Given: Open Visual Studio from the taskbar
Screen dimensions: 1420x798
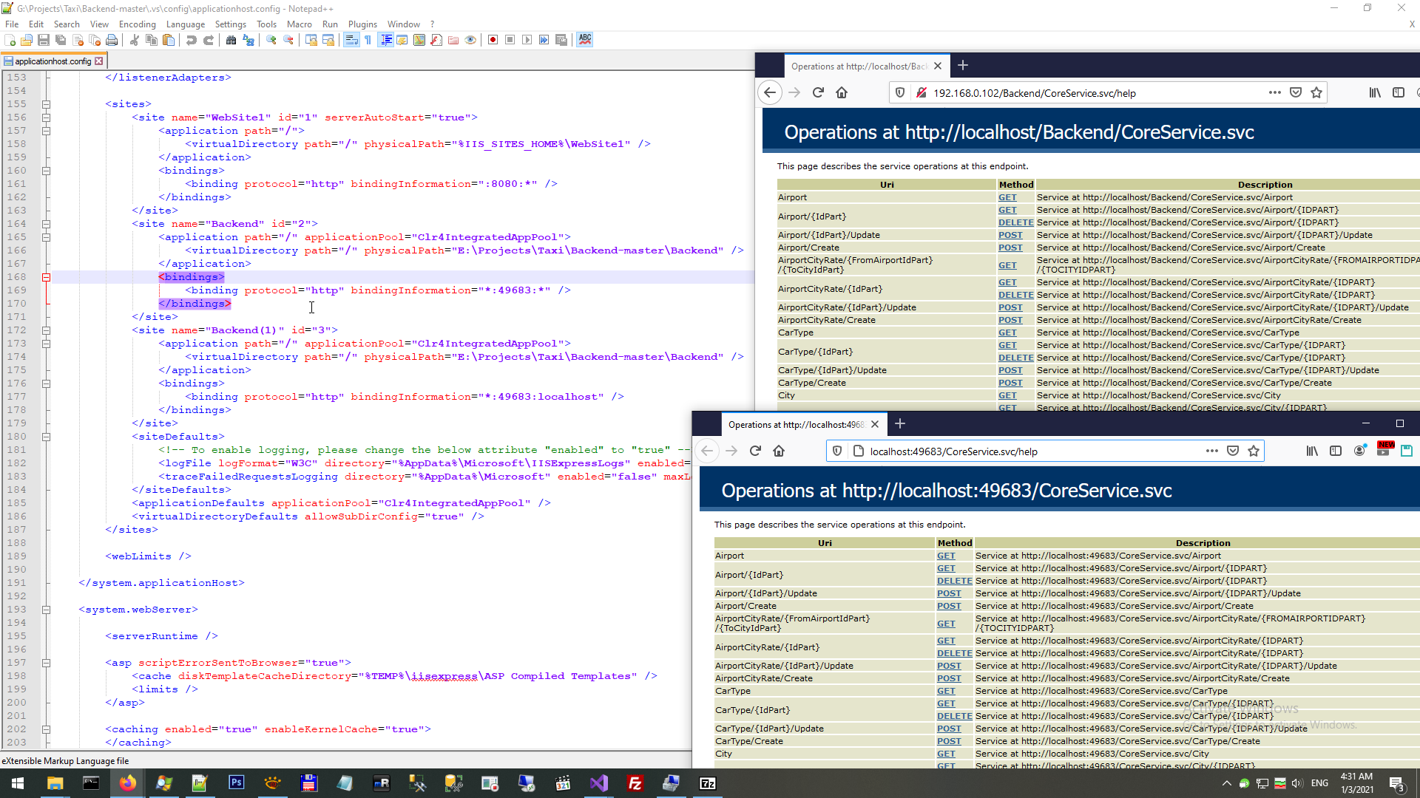Looking at the screenshot, I should tap(598, 783).
